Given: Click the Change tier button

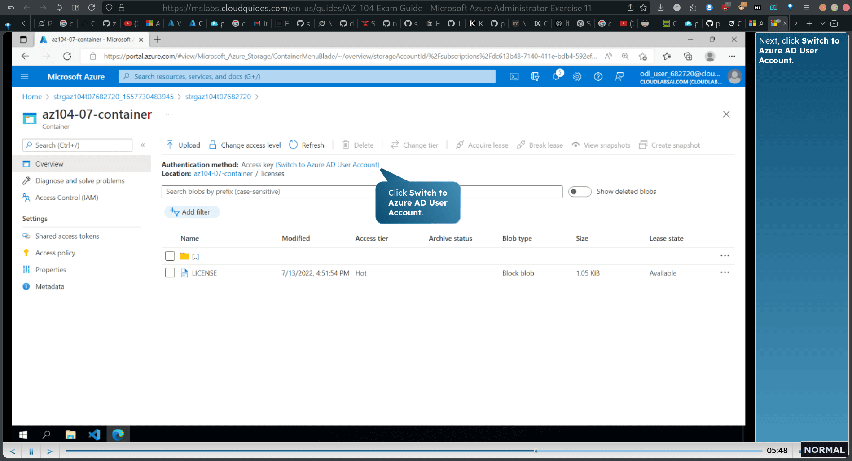Looking at the screenshot, I should (414, 145).
